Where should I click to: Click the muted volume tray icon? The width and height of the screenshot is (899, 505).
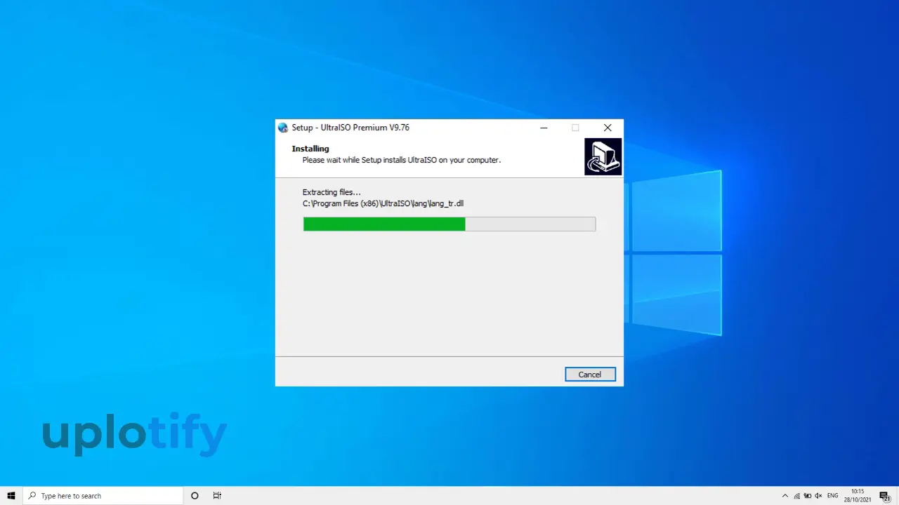[x=819, y=496]
